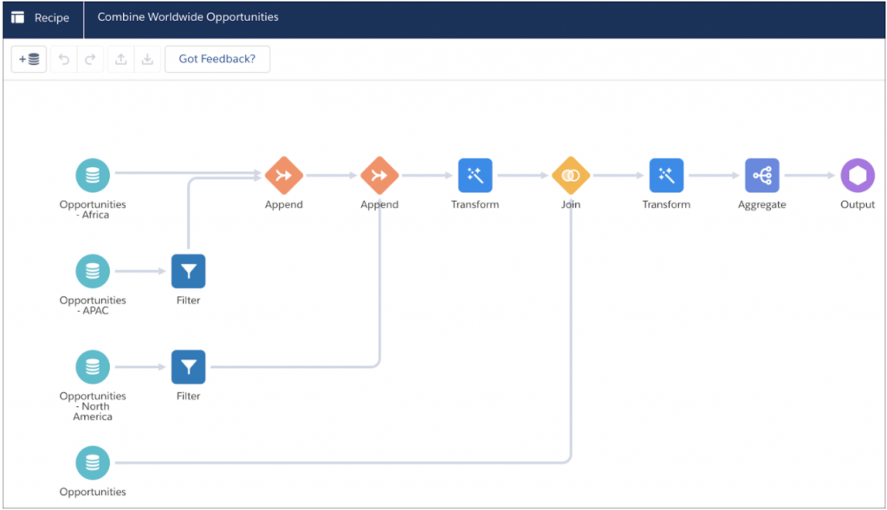Click the Opportunities - APAC label text
887x510 pixels.
[93, 306]
